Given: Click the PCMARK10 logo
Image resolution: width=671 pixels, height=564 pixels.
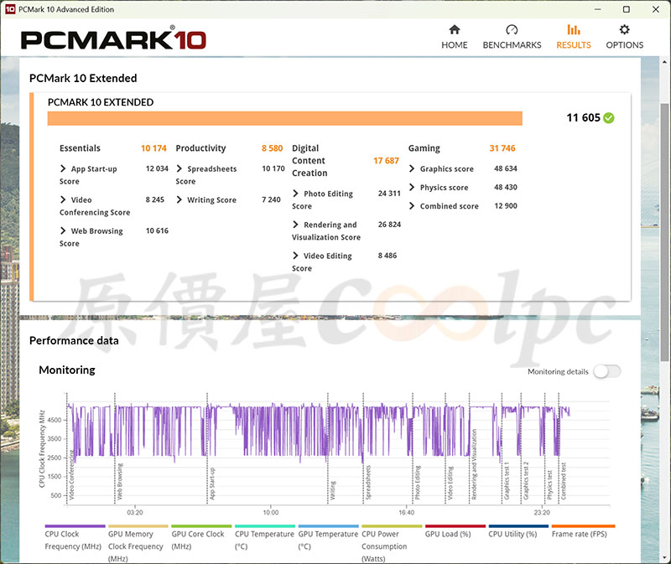Looking at the screenshot, I should [x=113, y=39].
